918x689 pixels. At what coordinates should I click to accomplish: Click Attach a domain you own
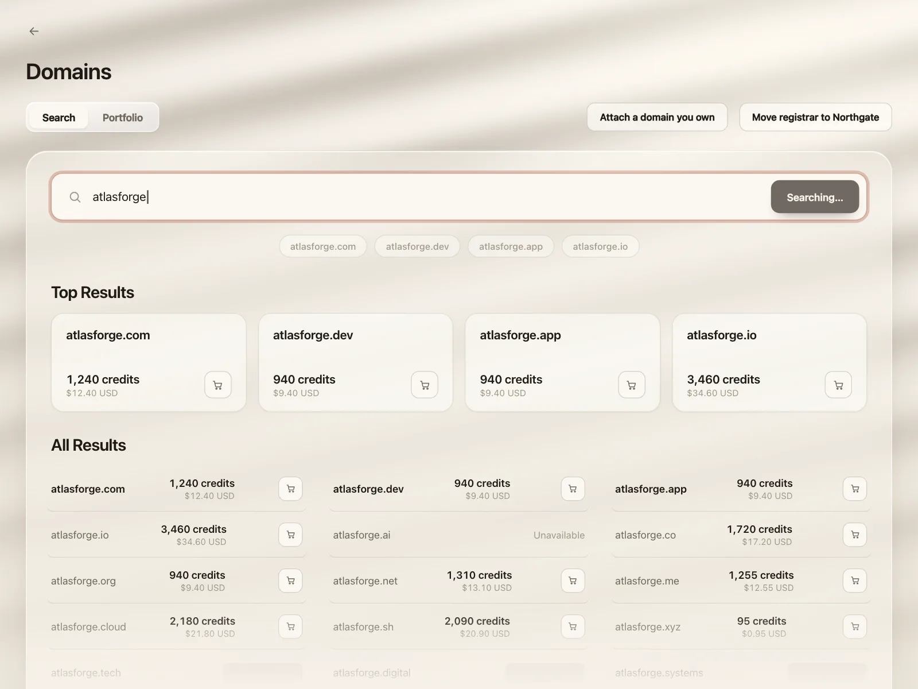pyautogui.click(x=657, y=117)
